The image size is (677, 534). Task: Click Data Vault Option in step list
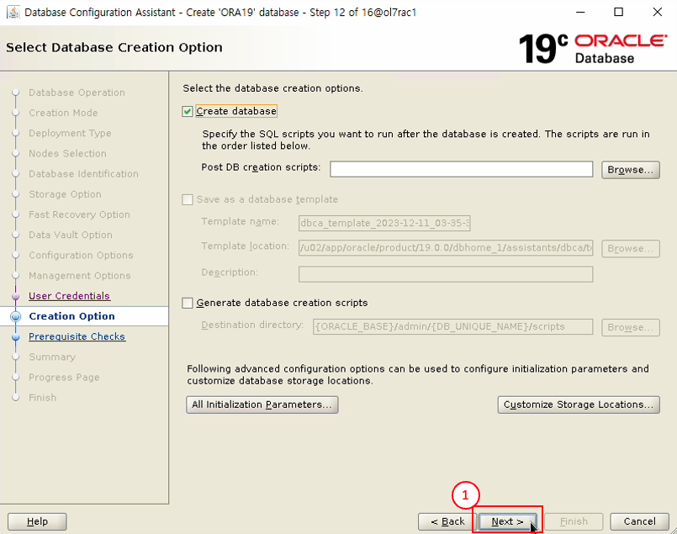click(71, 235)
